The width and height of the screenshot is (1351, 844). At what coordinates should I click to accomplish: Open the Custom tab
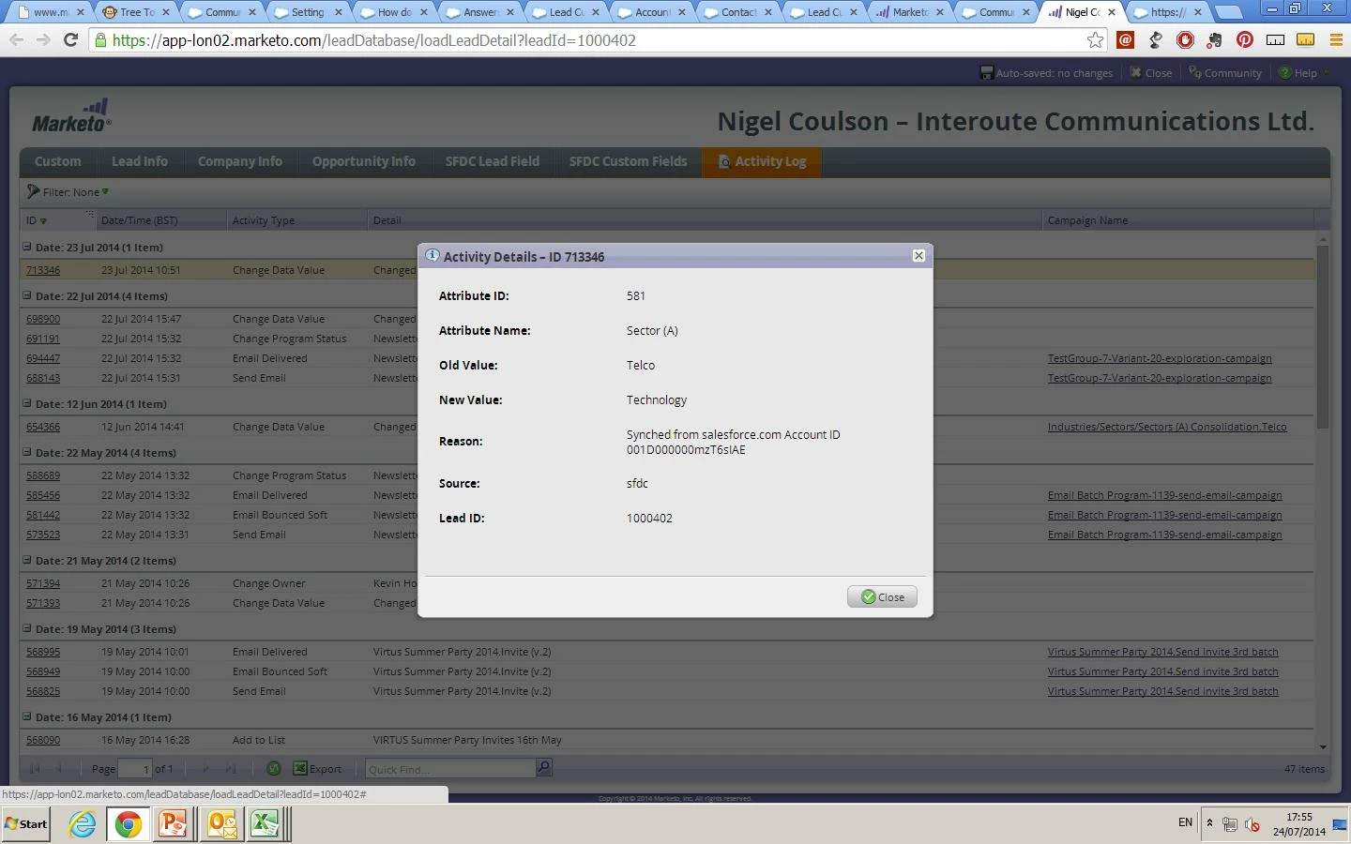click(x=57, y=161)
